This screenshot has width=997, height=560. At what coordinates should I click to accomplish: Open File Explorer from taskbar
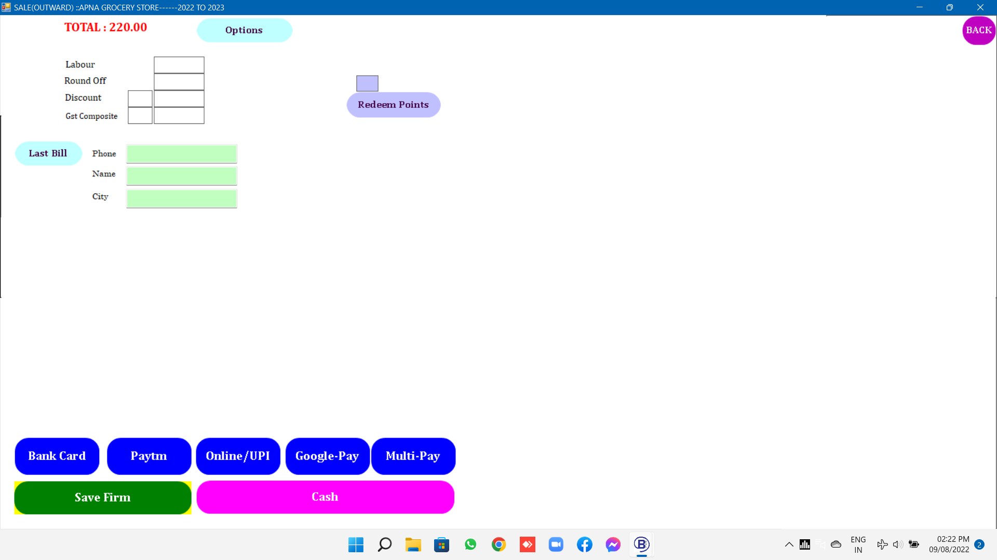pos(413,544)
